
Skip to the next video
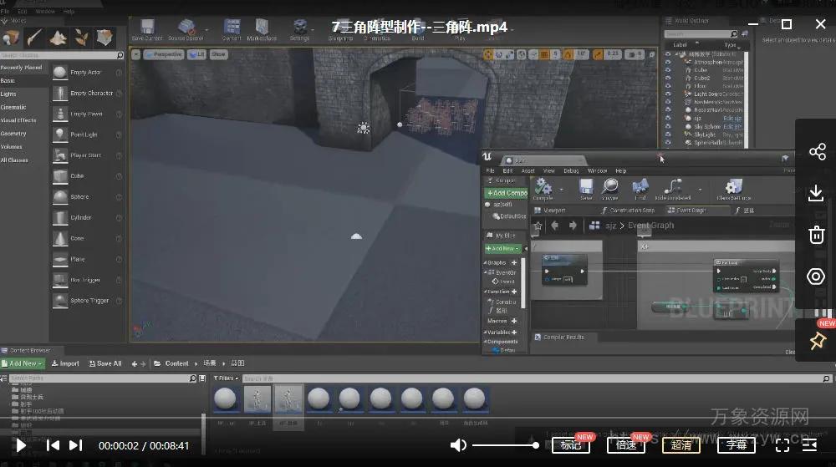(75, 445)
